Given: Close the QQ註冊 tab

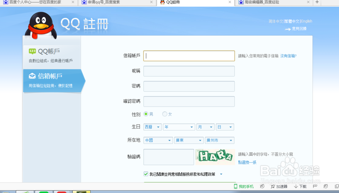Looking at the screenshot, I should [230, 2].
